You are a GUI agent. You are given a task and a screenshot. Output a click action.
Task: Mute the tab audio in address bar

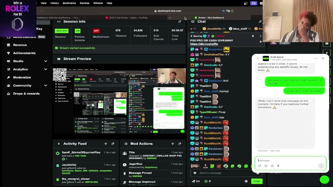coord(223,11)
